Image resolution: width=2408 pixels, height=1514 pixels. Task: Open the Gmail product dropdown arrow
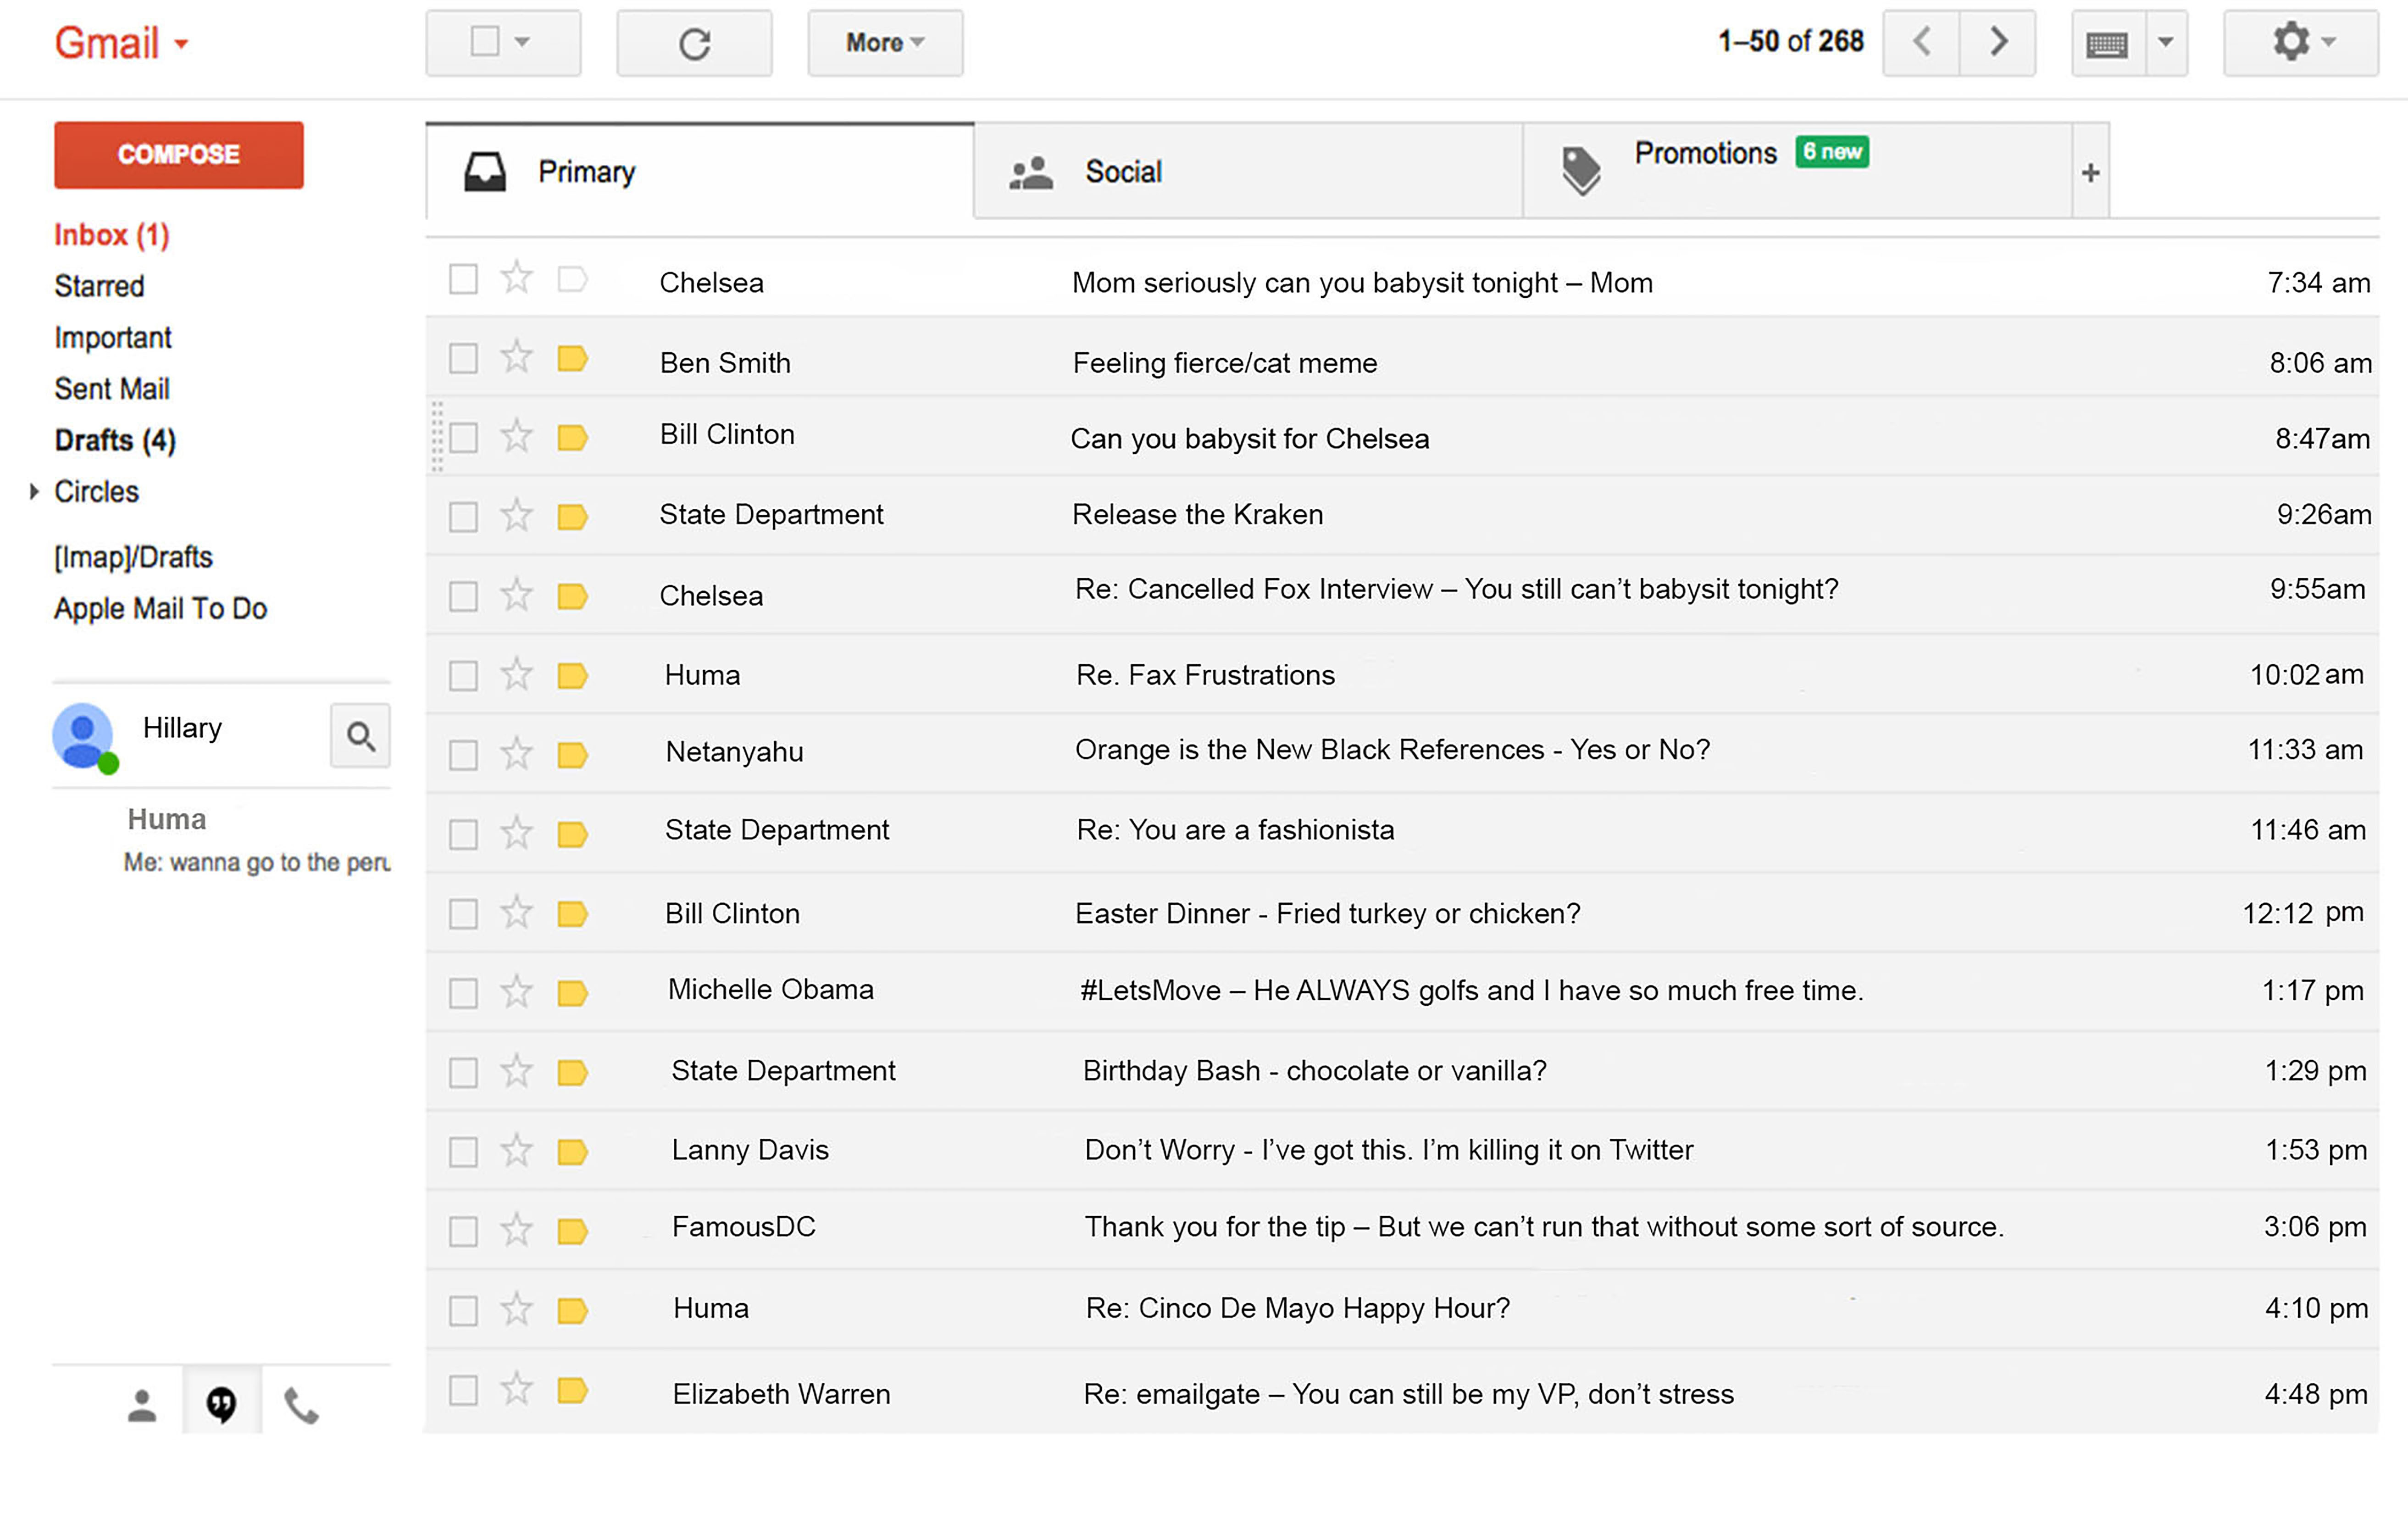click(182, 44)
